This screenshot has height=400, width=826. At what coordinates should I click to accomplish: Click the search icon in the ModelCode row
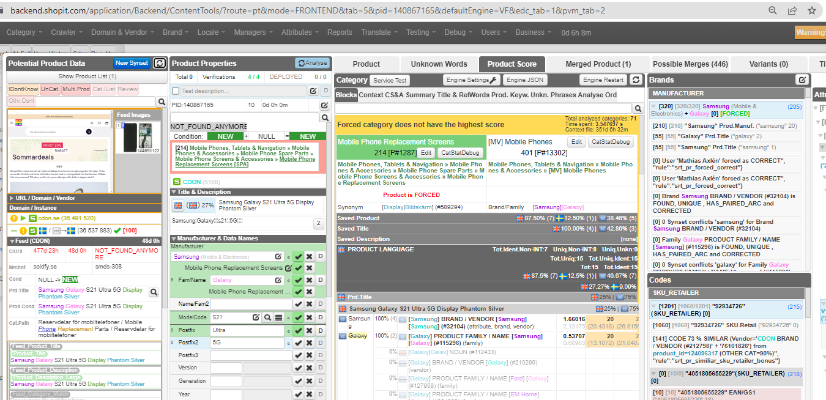coord(267,317)
